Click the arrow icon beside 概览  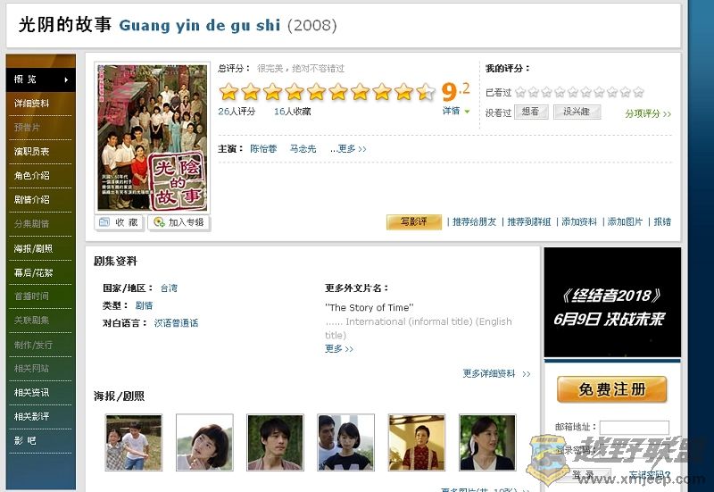(66, 79)
